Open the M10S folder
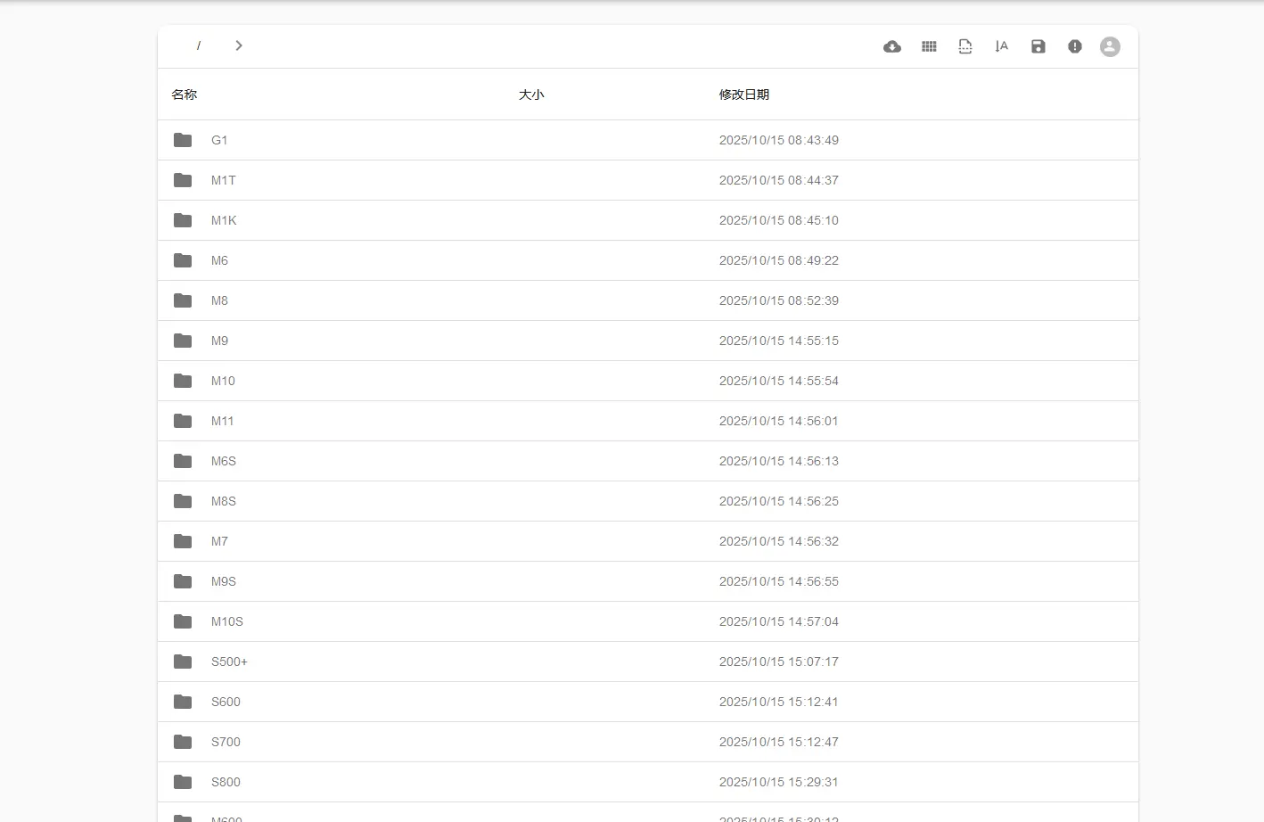Image resolution: width=1264 pixels, height=822 pixels. (226, 621)
